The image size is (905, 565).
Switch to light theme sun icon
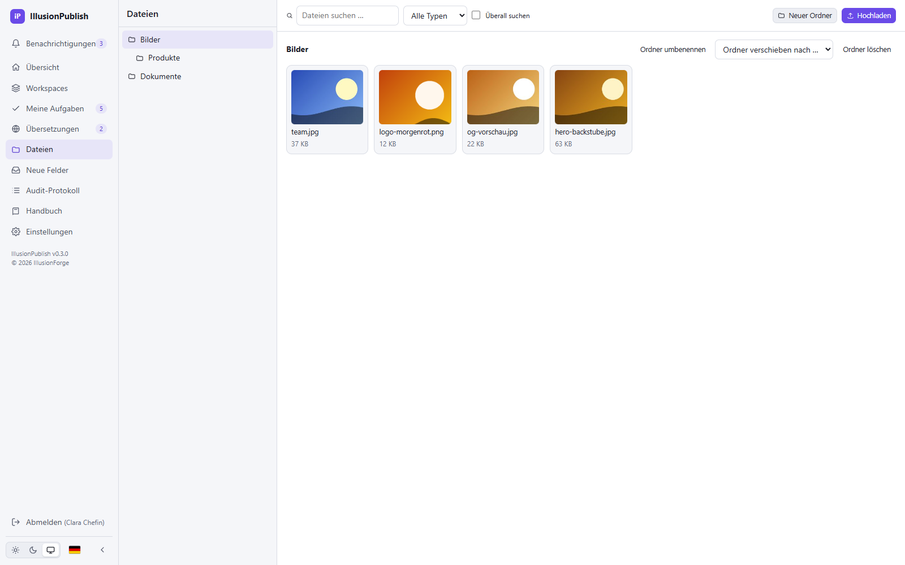pyautogui.click(x=15, y=550)
